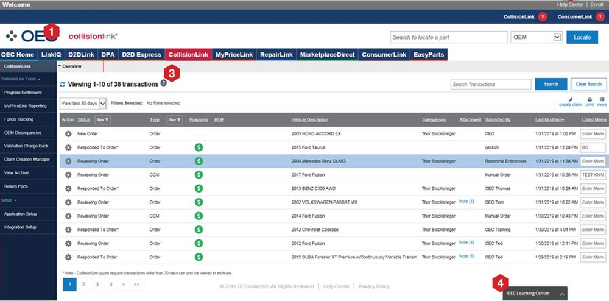Click program dollar icon for 2008 Mercedes-Benz CLK63
This screenshot has width=609, height=301.
(x=199, y=161)
